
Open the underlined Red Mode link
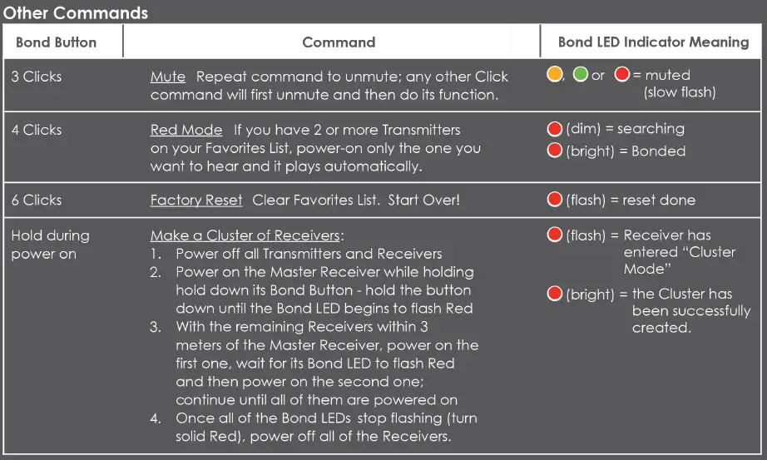(x=186, y=130)
